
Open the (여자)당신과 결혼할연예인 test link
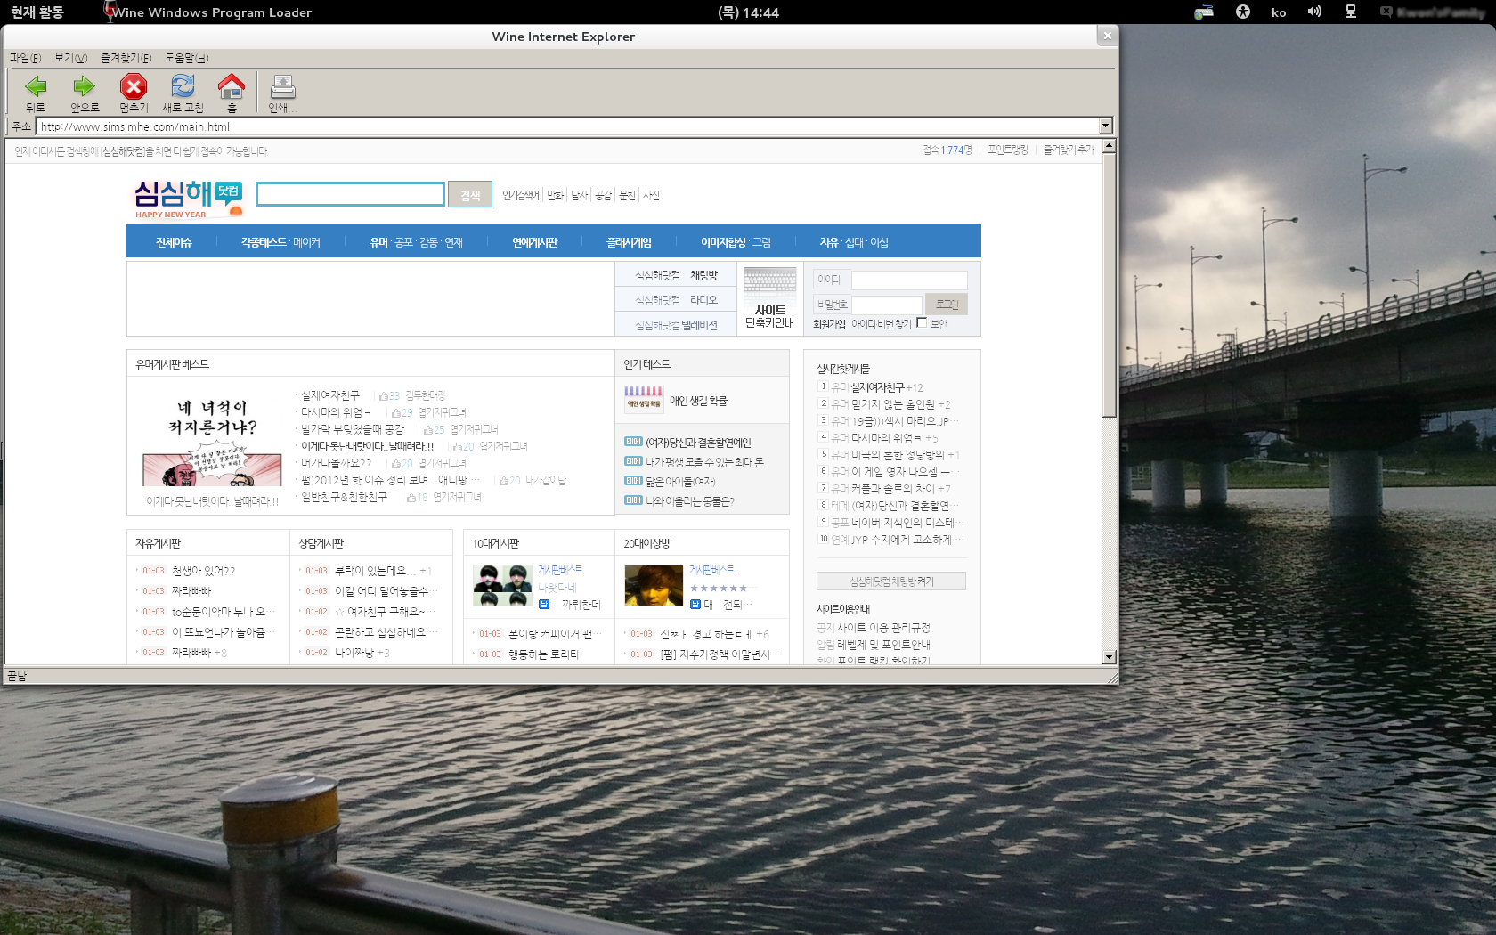tap(698, 443)
